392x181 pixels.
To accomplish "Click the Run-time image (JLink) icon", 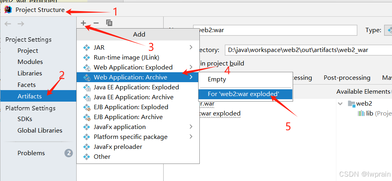I will point(87,57).
